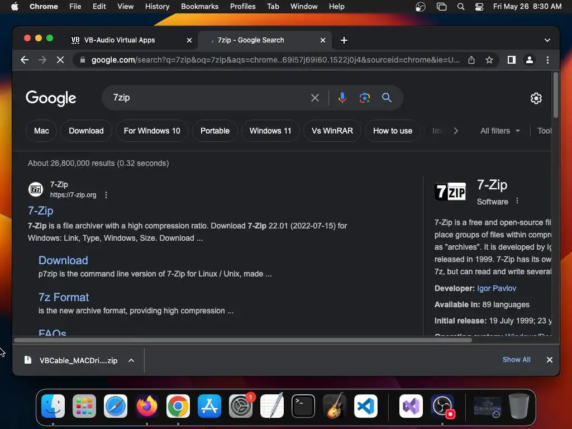Click the share page icon in address bar
572x429 pixels.
pos(471,60)
